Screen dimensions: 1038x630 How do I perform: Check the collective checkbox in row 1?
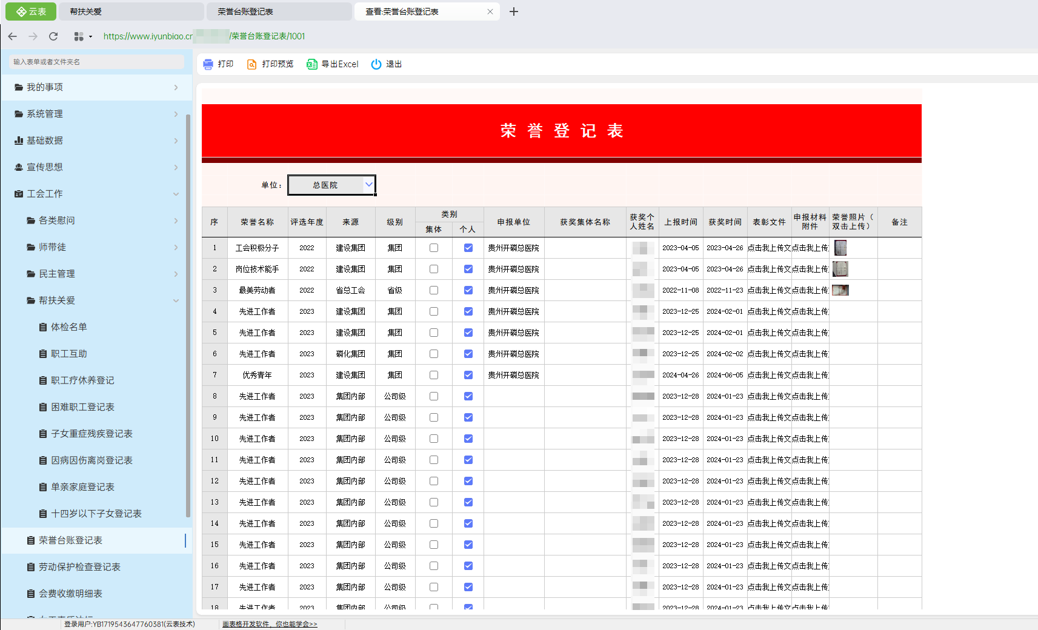(x=434, y=248)
